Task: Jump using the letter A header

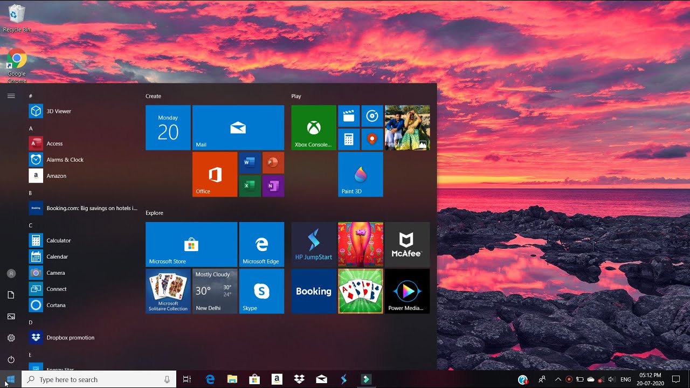Action: pyautogui.click(x=31, y=128)
